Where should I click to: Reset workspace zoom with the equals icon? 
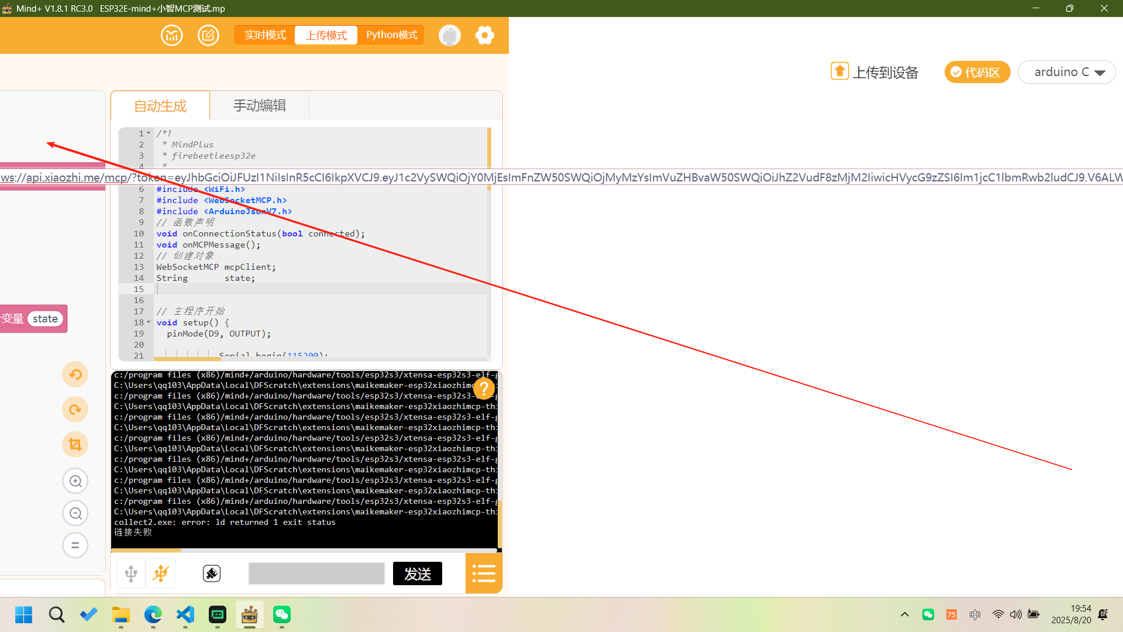(75, 545)
